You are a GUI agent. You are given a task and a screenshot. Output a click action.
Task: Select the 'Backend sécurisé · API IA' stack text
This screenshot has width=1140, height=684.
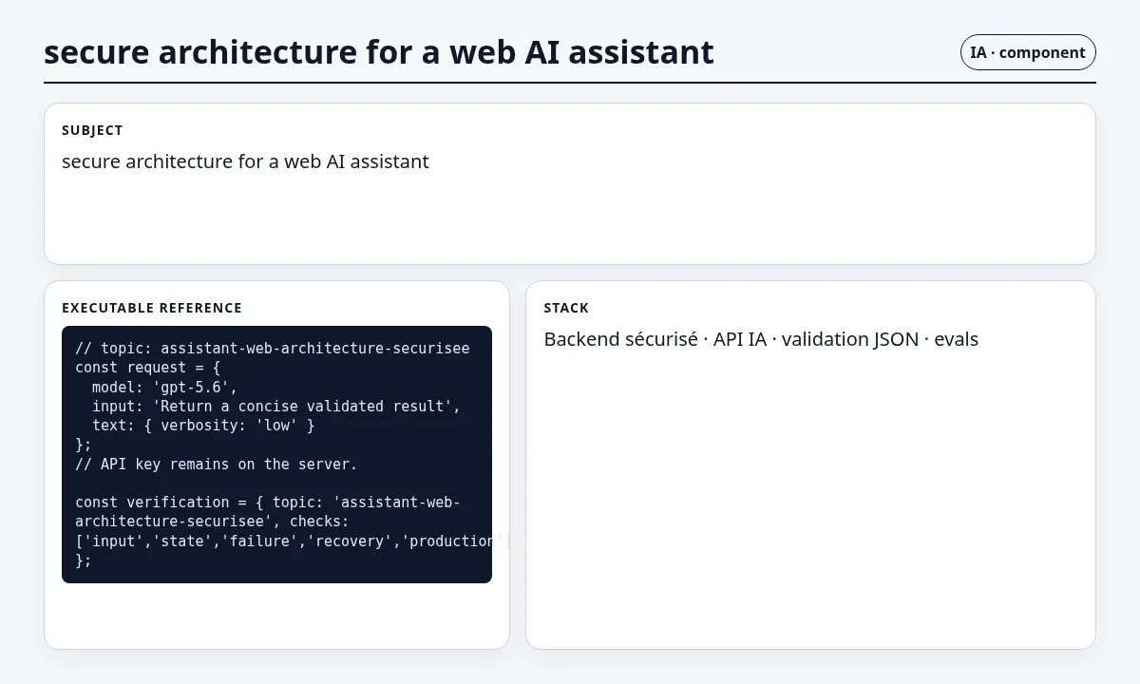tap(655, 339)
